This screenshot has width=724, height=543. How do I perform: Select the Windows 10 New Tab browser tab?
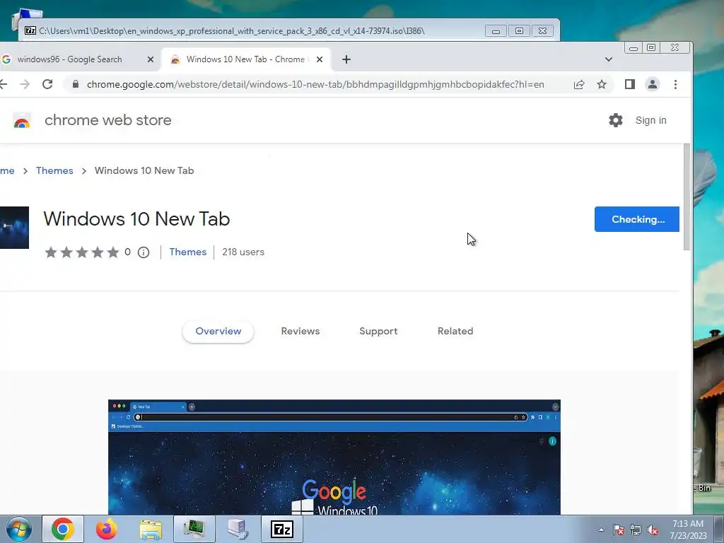point(245,59)
